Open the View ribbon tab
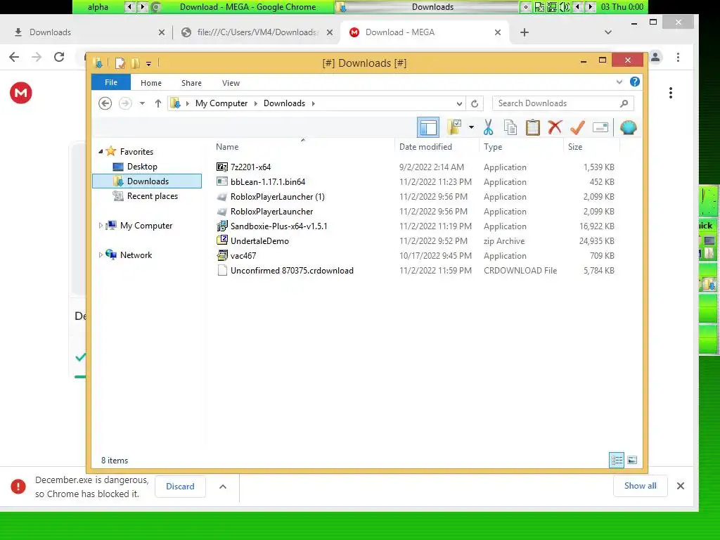This screenshot has width=720, height=540. point(231,83)
